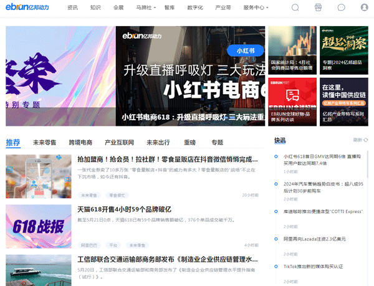This screenshot has width=374, height=286.
Task: Open 会展 in the top navigation
Action: (118, 7)
